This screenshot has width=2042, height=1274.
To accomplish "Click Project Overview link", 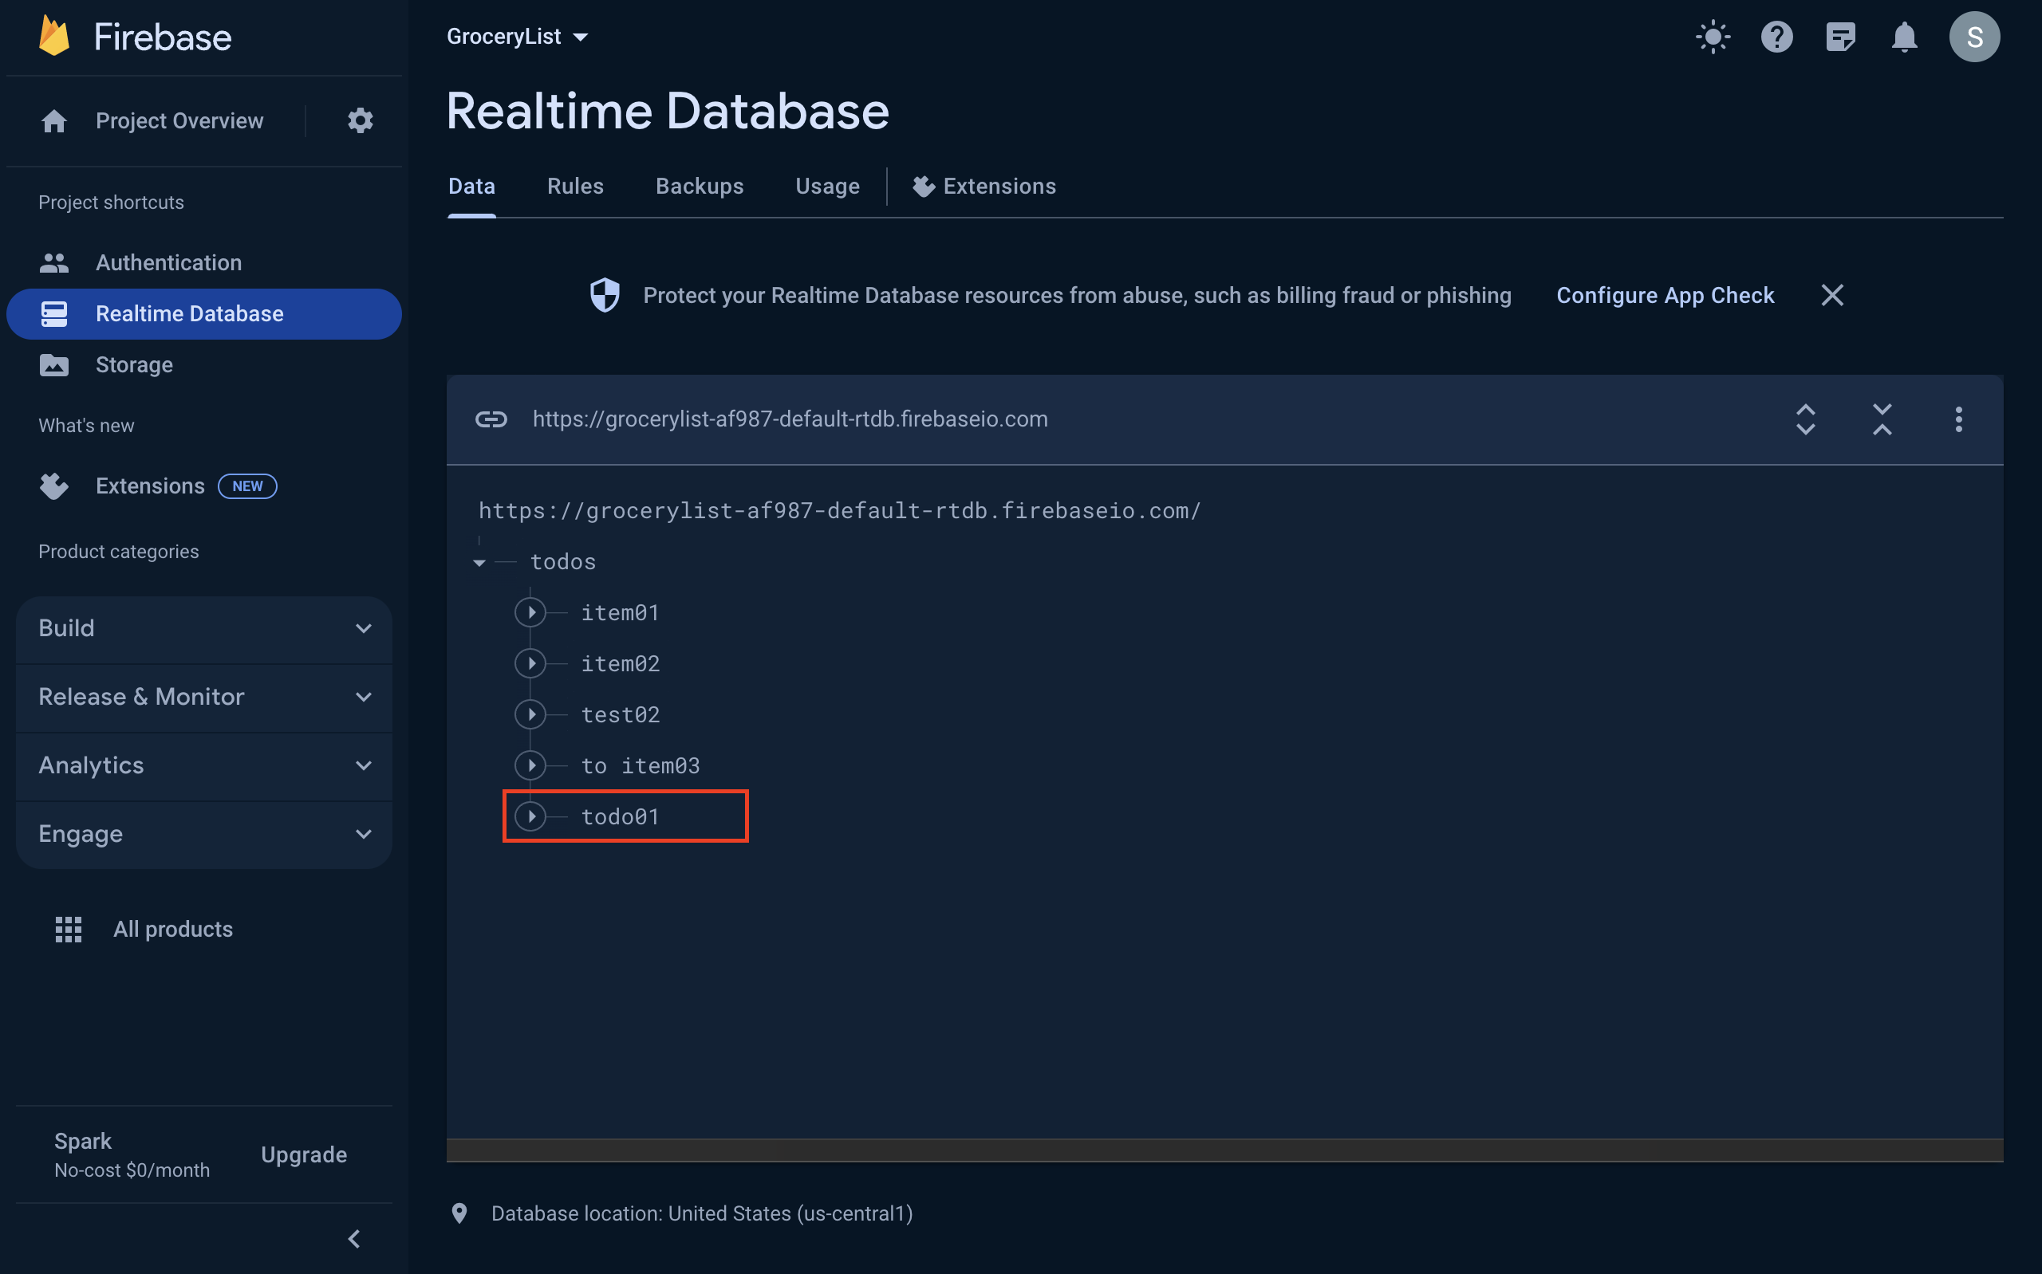I will tap(179, 121).
